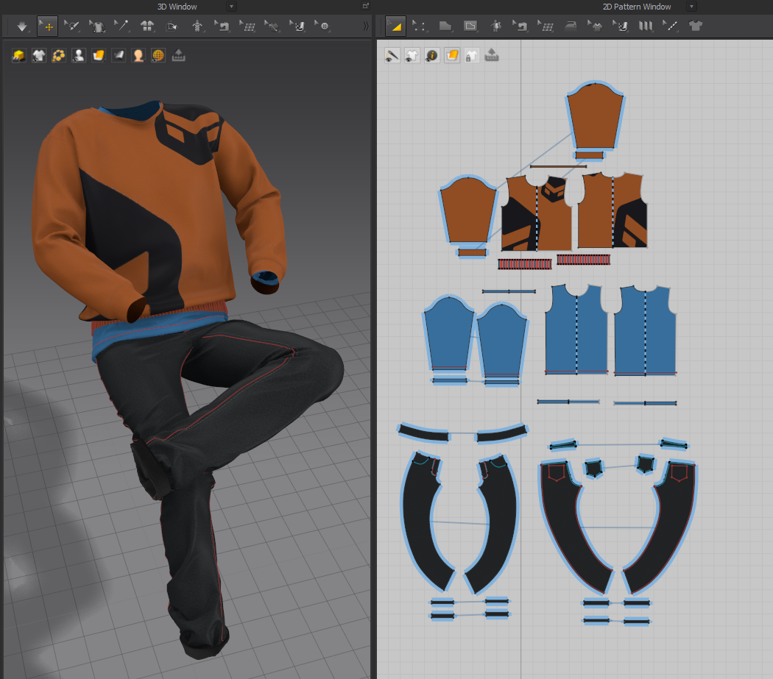
Task: Toggle 2D garment visibility shirt icon
Action: [412, 56]
